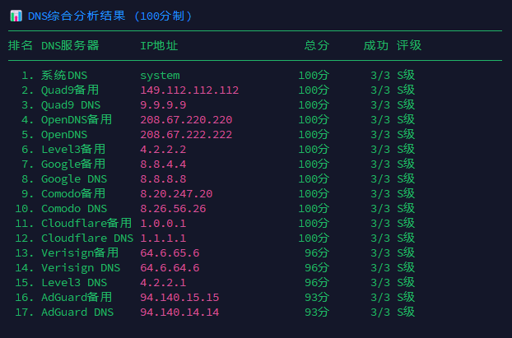
Task: Select IP address 4.2.2.1
Action: (163, 283)
